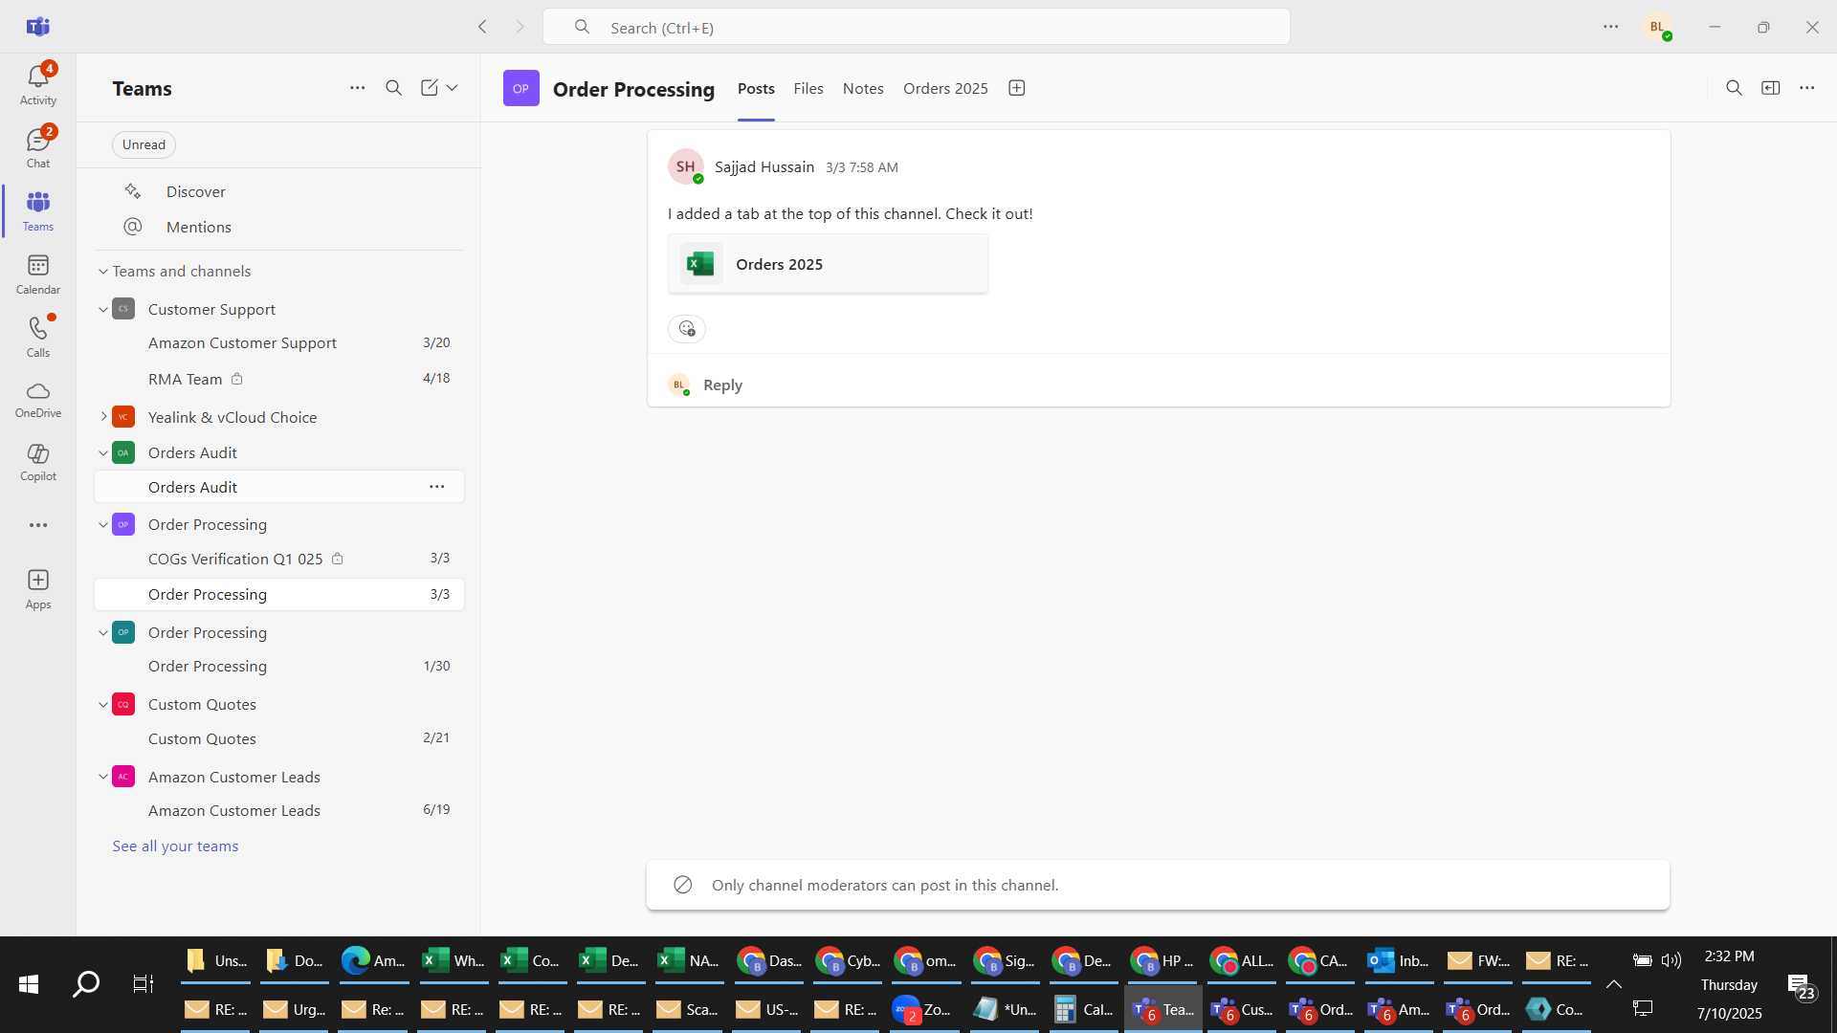
Task: Show more apps ellipsis in rail
Action: pyautogui.click(x=38, y=525)
